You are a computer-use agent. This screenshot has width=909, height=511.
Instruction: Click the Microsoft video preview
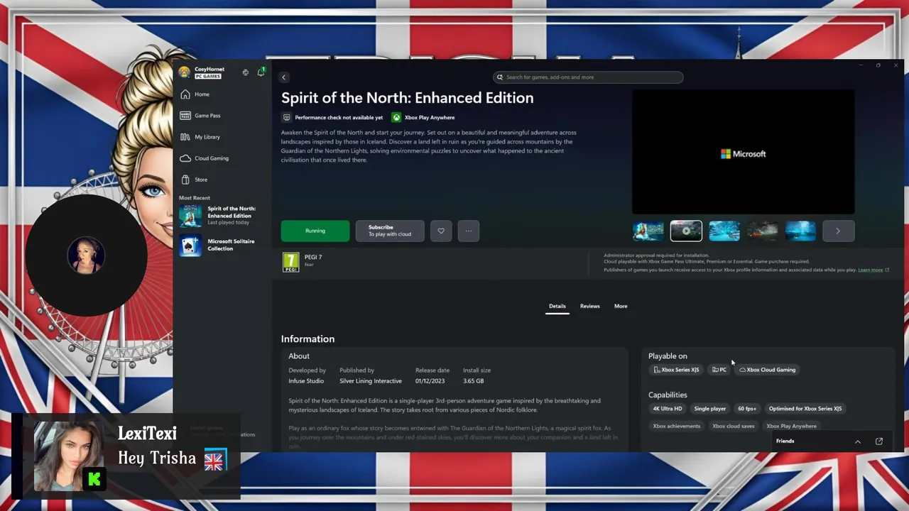(x=744, y=152)
